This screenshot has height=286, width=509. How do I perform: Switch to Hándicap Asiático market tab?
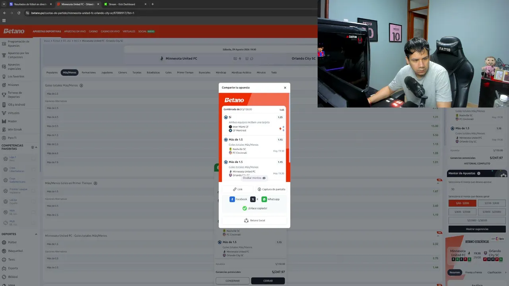[241, 73]
